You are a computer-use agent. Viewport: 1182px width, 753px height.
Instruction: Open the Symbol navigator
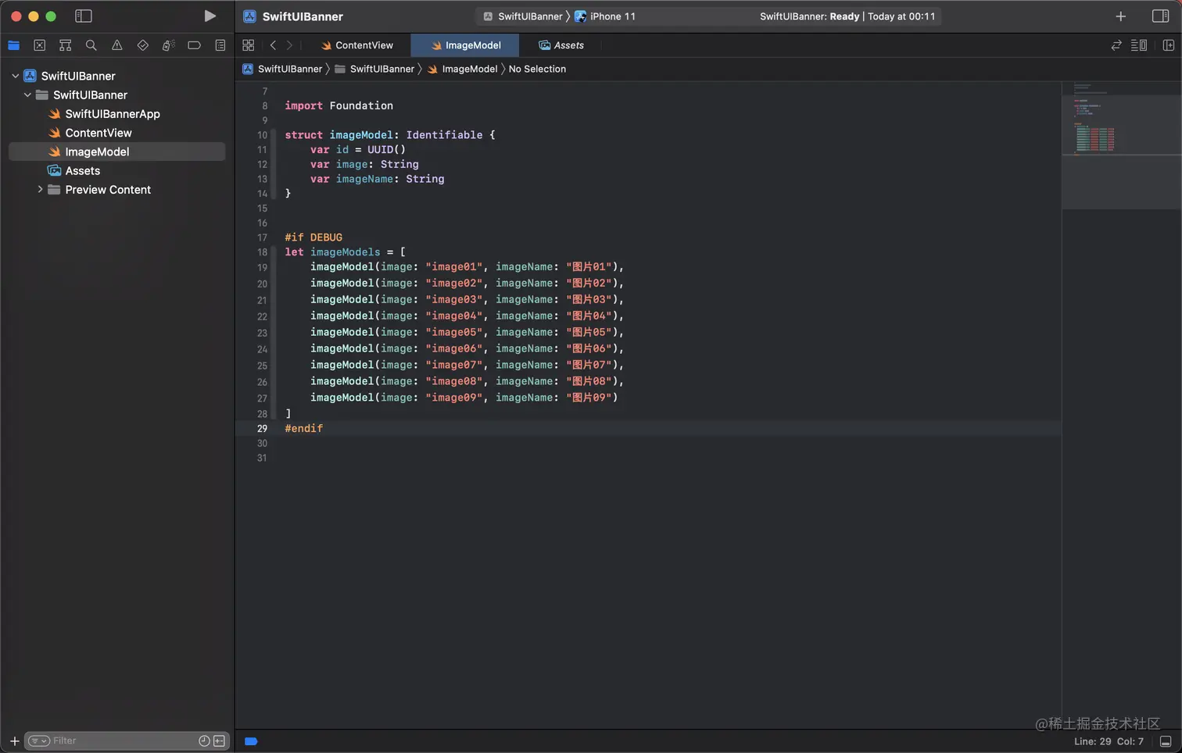(66, 45)
